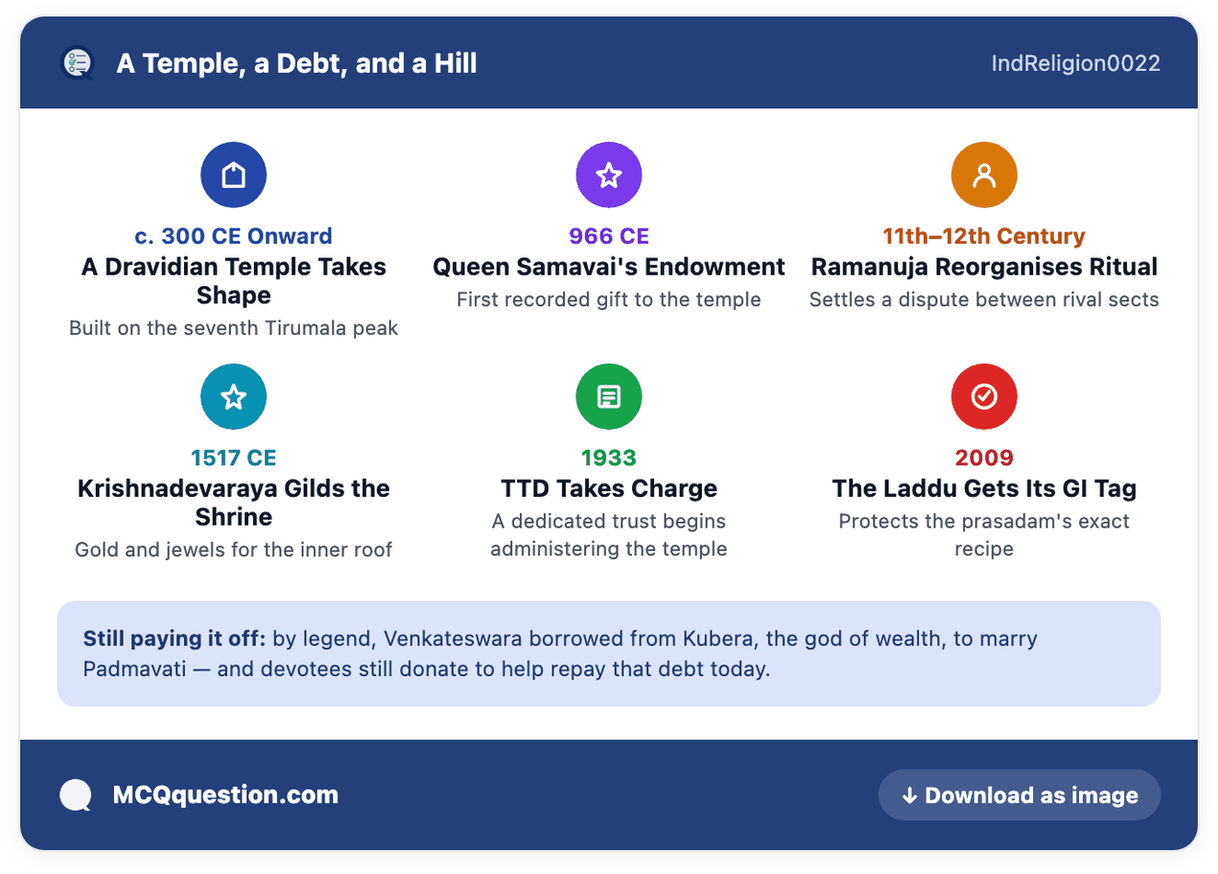This screenshot has height=874, width=1218.
Task: Click the Still paying it off callout box
Action: pyautogui.click(x=609, y=653)
